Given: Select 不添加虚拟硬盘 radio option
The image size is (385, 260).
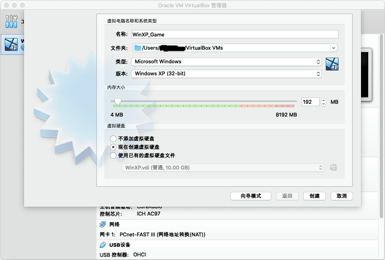Looking at the screenshot, I should [x=113, y=139].
